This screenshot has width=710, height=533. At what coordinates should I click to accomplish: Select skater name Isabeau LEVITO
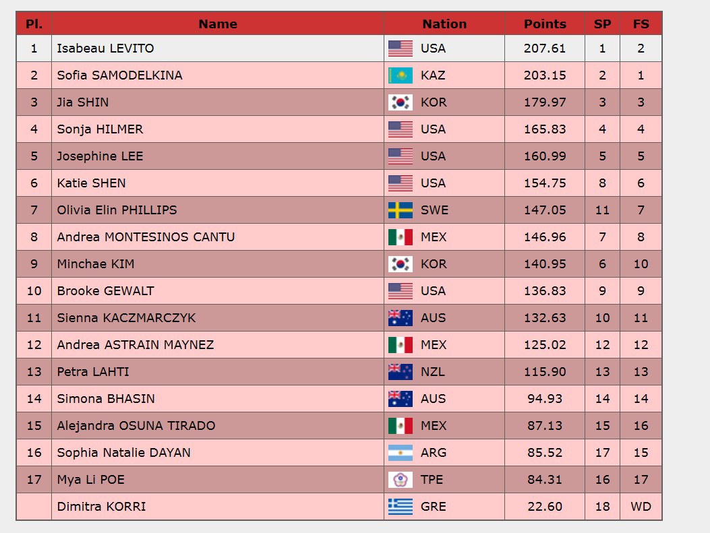click(105, 49)
